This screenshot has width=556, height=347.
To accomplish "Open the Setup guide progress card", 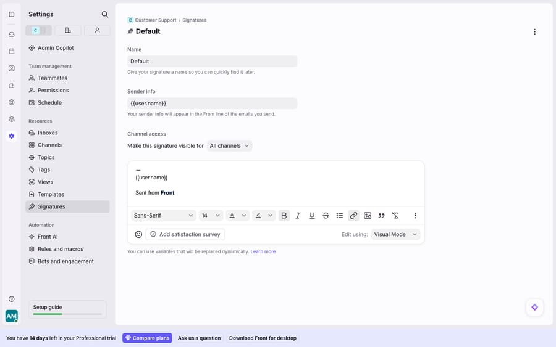I will (67, 309).
